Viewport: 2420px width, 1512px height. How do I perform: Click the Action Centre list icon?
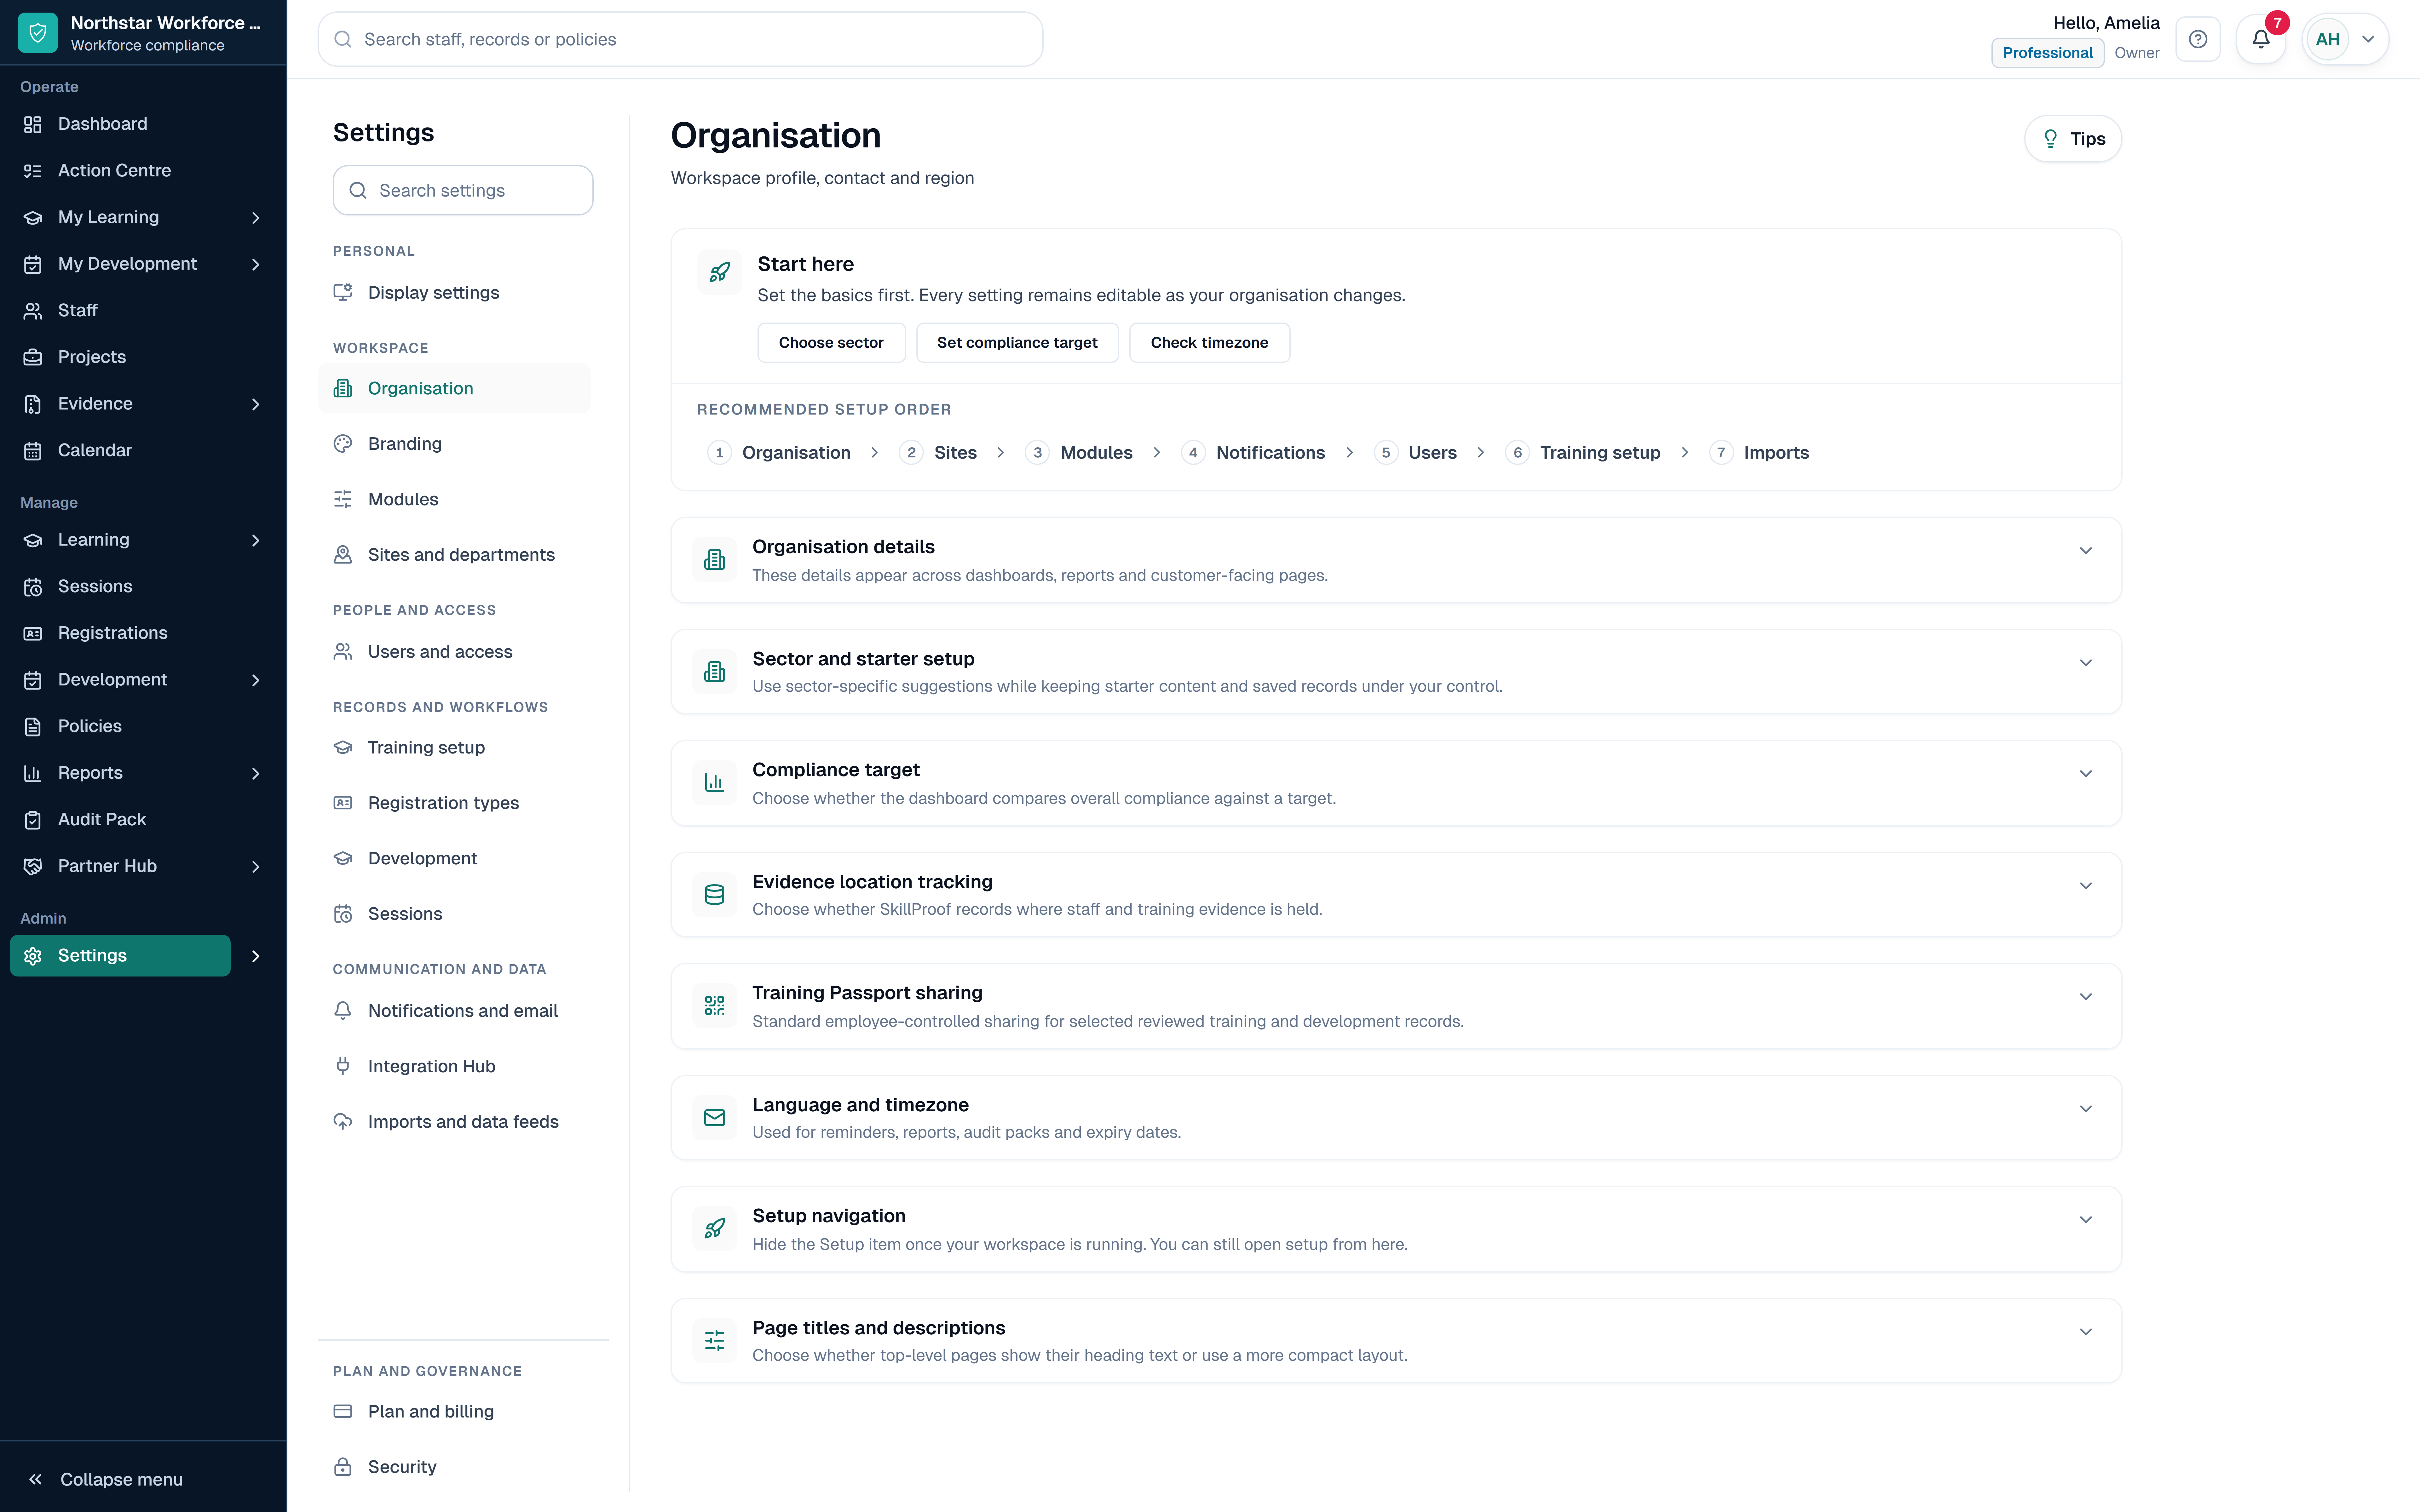coord(33,171)
